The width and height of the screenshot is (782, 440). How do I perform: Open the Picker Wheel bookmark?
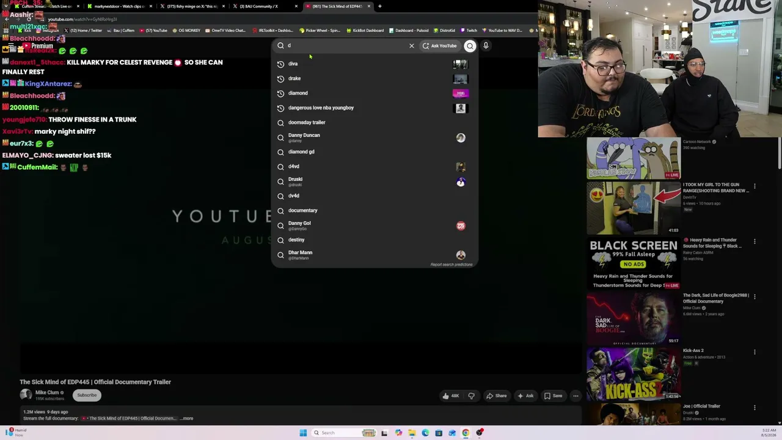[320, 31]
